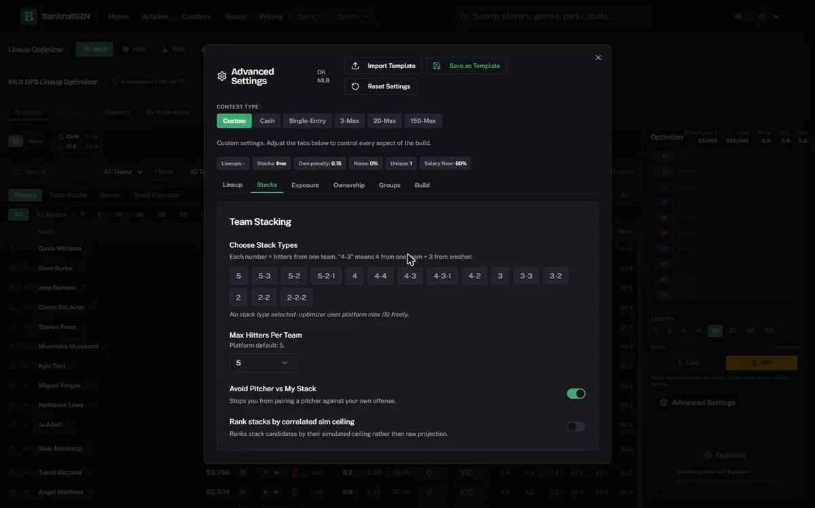Select the 5-3 stack type

coord(264,276)
